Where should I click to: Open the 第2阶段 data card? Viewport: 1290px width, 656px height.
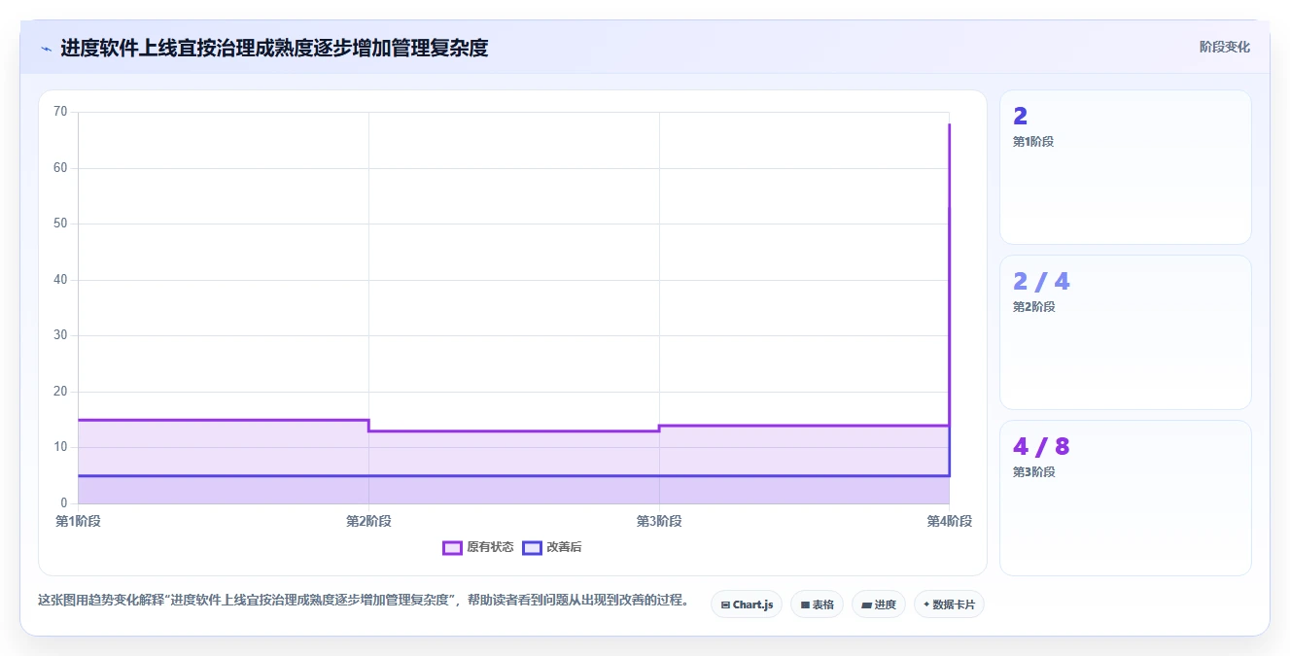click(1126, 332)
